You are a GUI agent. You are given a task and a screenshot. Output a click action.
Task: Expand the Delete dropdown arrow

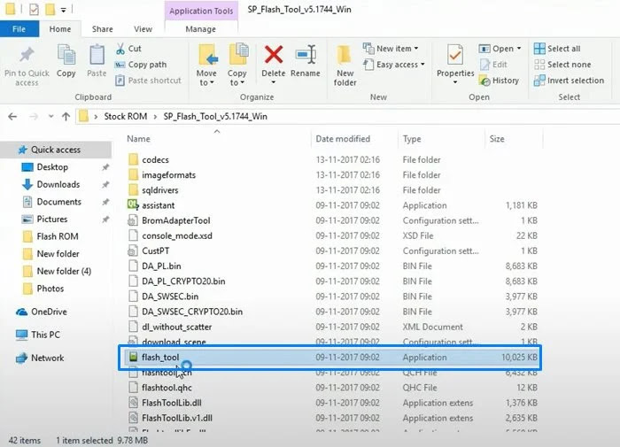pos(273,82)
